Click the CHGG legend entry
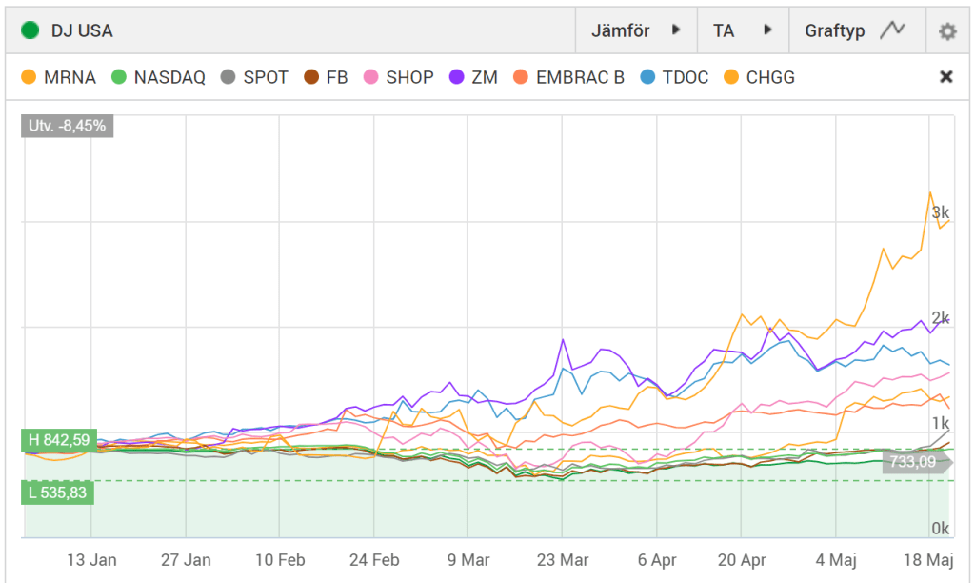The image size is (975, 583). (758, 77)
